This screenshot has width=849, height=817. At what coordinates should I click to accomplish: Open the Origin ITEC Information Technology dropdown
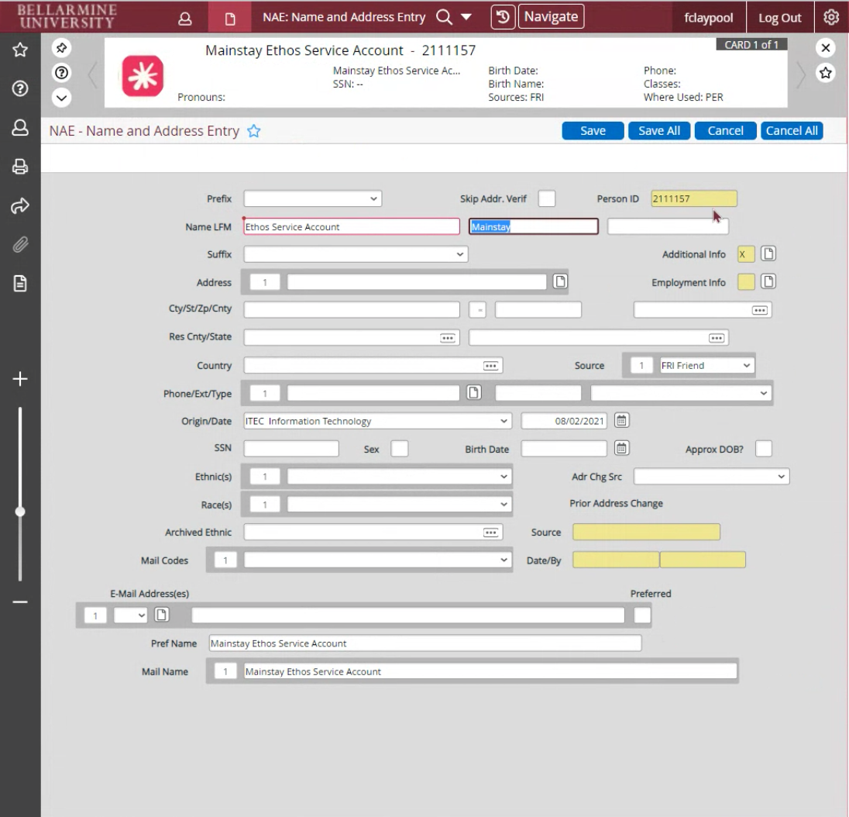(x=377, y=421)
